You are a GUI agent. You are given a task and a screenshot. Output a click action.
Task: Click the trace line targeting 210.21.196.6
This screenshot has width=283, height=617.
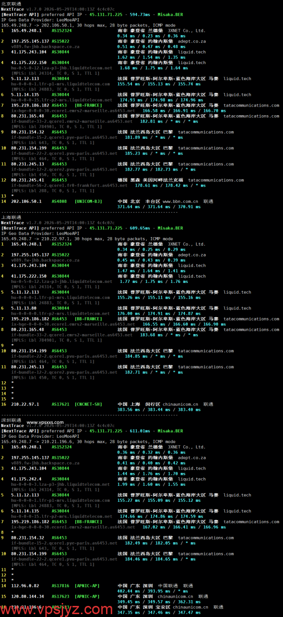tap(88, 442)
